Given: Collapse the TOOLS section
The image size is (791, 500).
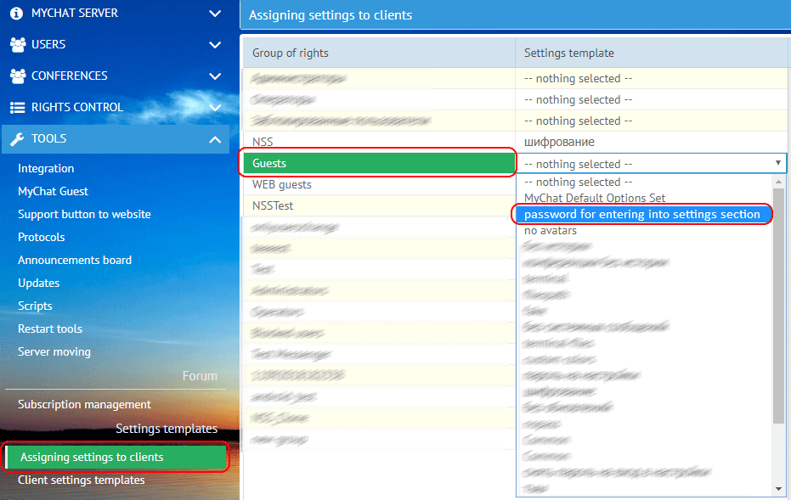Looking at the screenshot, I should click(x=215, y=138).
